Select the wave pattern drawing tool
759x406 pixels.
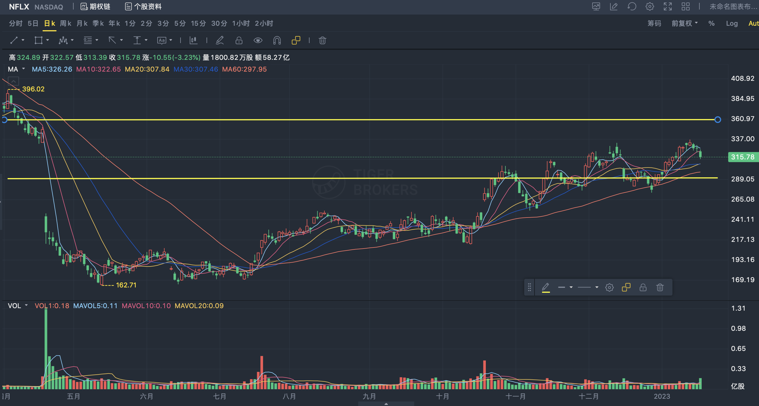(x=63, y=40)
